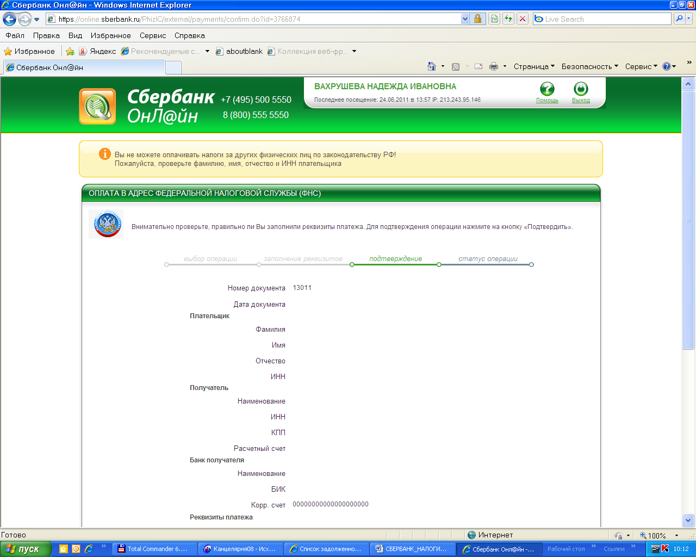Expand the Коллекция веб-фрагментов dropdown arrow
696x557 pixels.
[354, 51]
